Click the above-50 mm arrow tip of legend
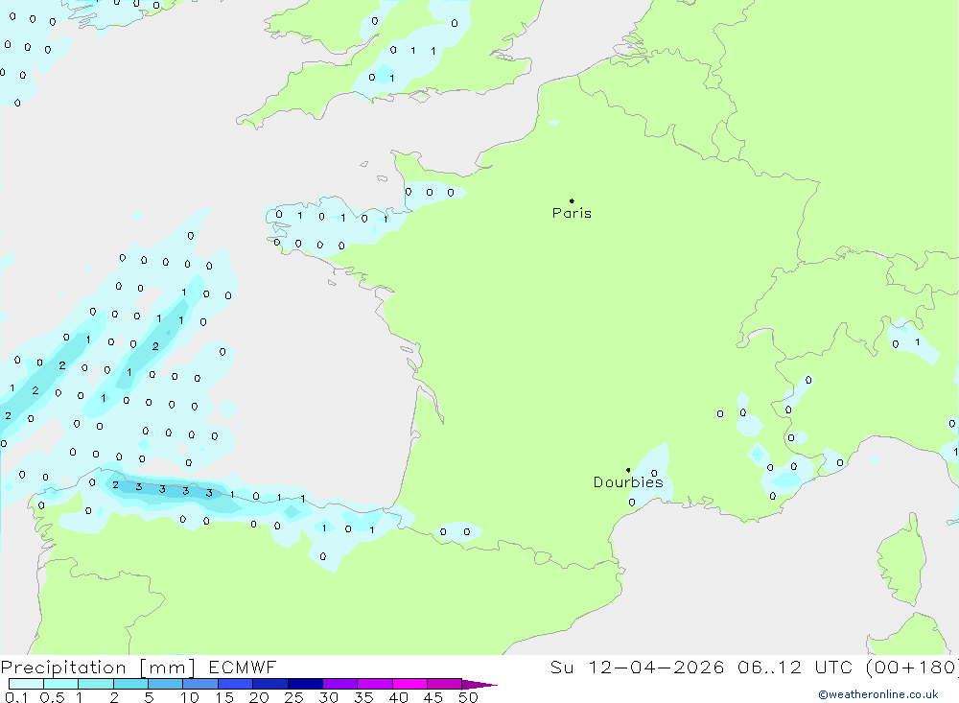 coord(479,685)
